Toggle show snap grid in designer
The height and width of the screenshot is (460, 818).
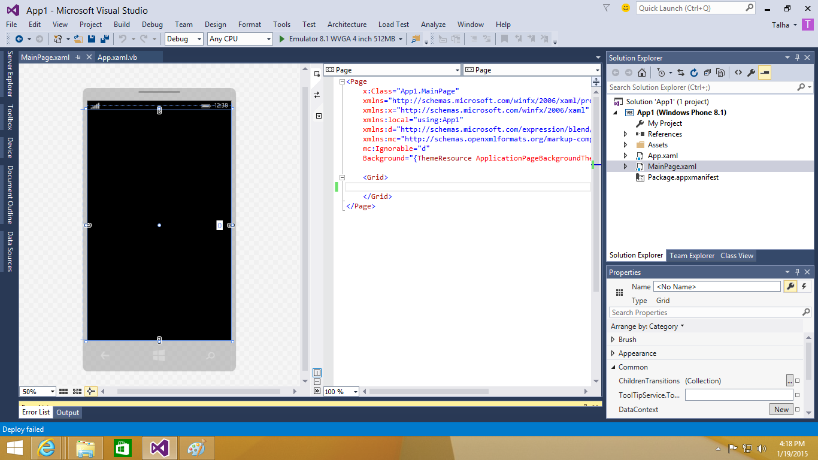pos(63,391)
